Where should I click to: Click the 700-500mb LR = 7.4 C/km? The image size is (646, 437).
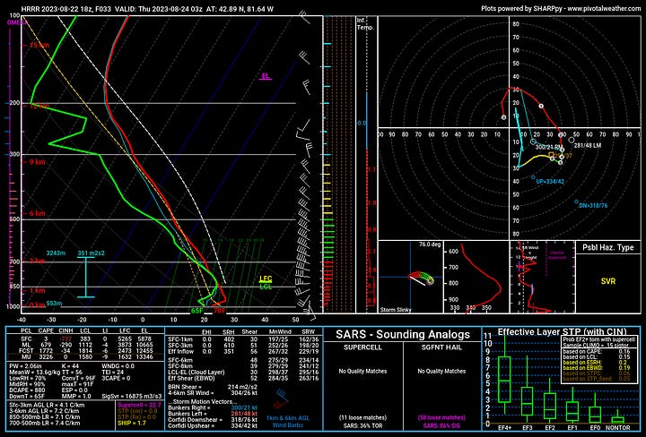click(x=45, y=423)
